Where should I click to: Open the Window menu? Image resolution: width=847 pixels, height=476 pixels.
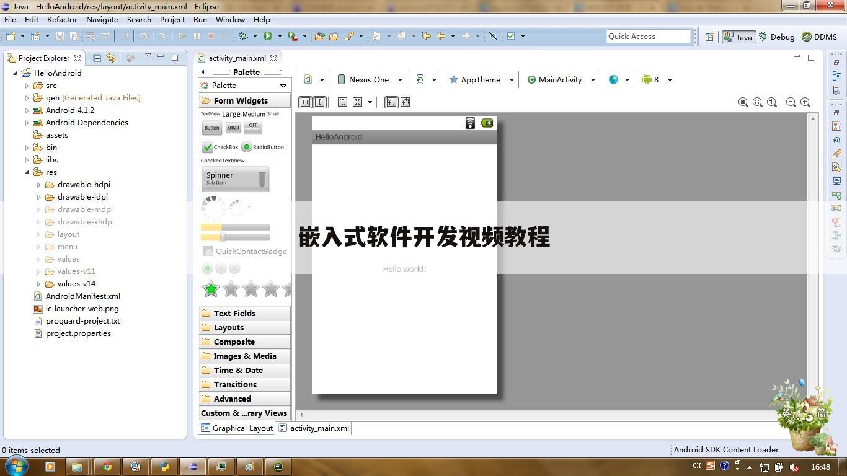pyautogui.click(x=230, y=19)
